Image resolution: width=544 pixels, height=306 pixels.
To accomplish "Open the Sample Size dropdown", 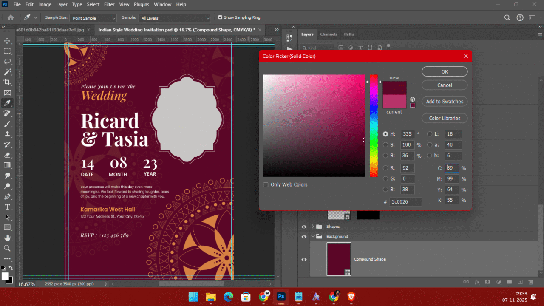I will click(x=93, y=18).
